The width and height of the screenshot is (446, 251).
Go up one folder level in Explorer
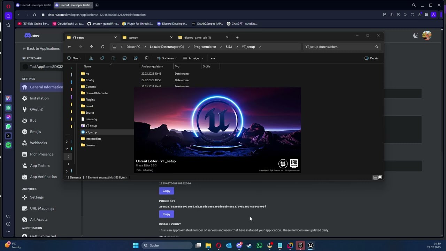pyautogui.click(x=91, y=47)
